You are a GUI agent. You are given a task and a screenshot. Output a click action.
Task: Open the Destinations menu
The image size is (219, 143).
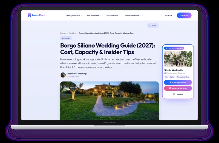click(x=113, y=16)
